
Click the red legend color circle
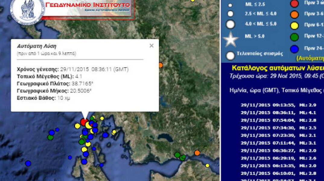pos(294,3)
